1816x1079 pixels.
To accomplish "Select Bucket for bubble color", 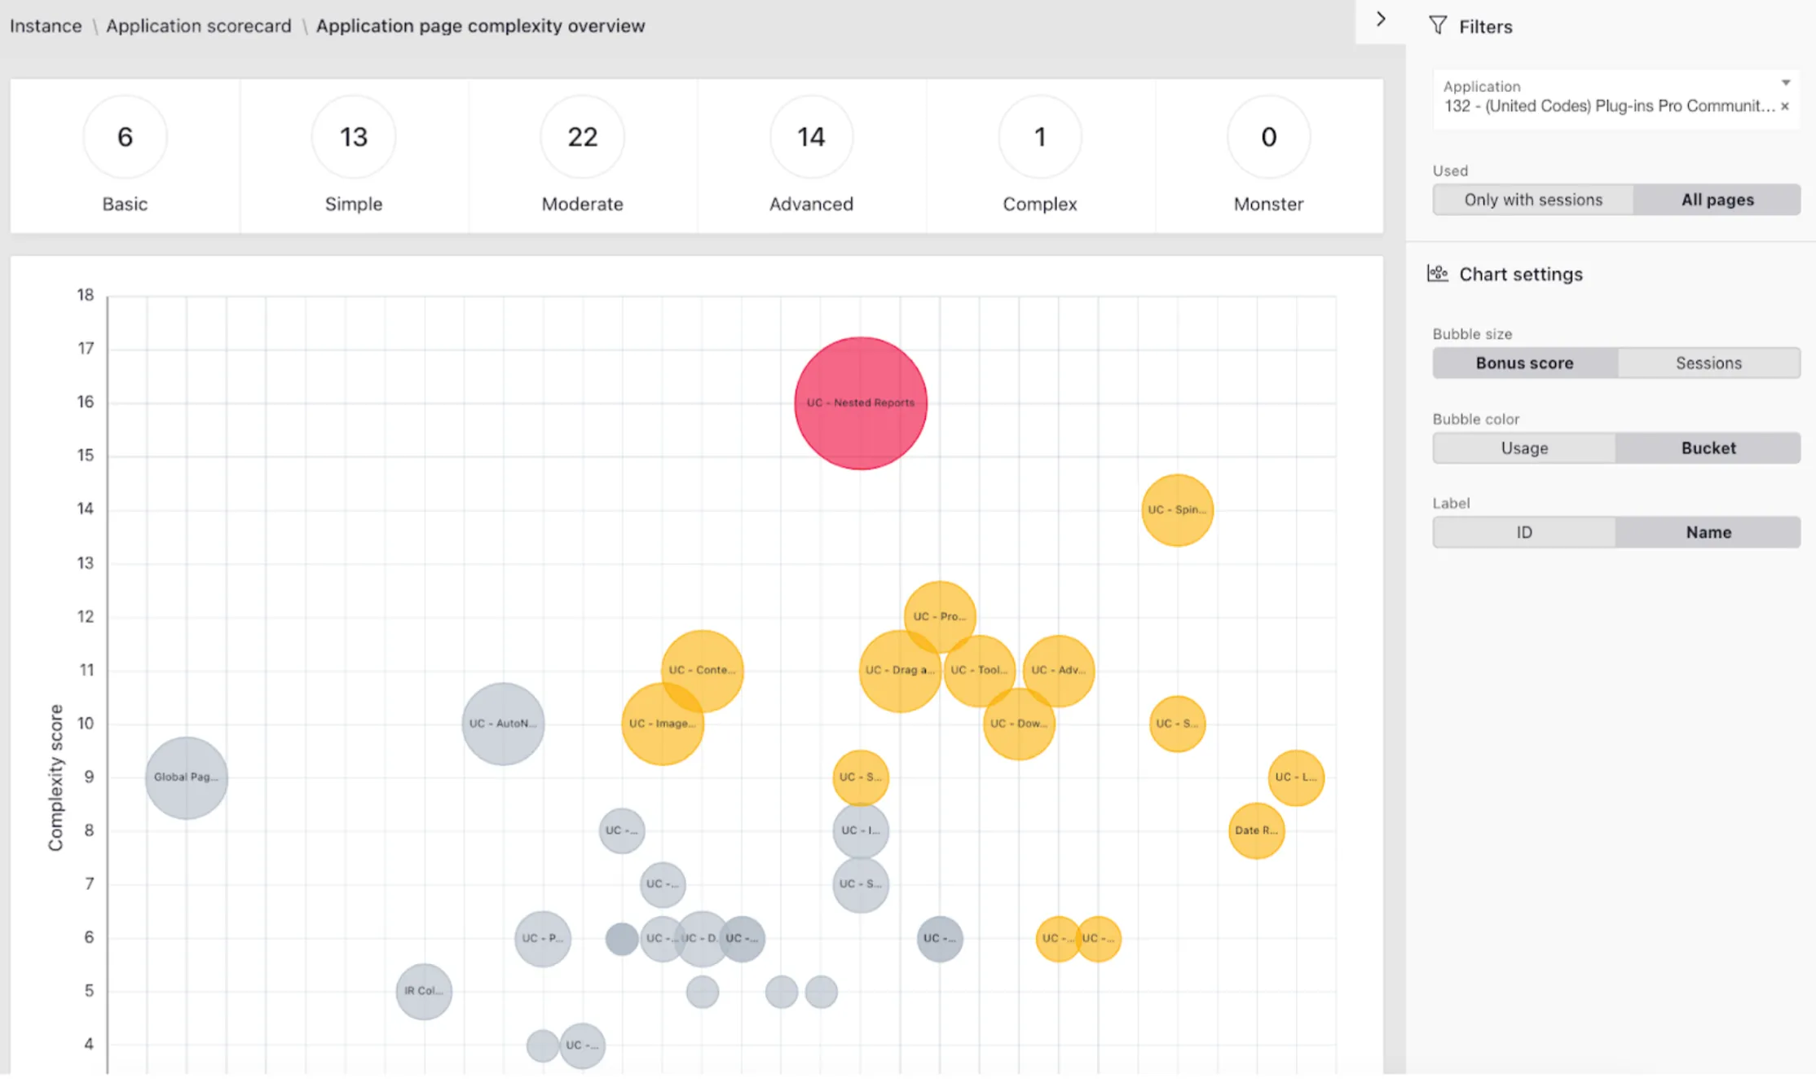I will pyautogui.click(x=1708, y=448).
